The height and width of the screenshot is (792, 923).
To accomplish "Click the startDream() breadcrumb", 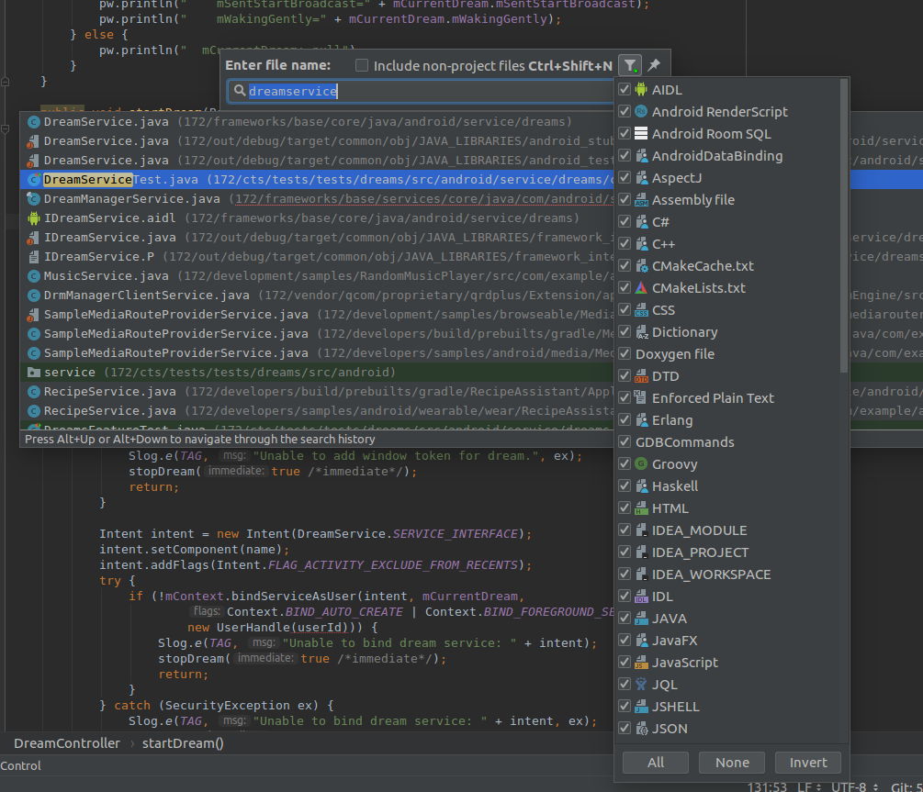I will point(183,743).
